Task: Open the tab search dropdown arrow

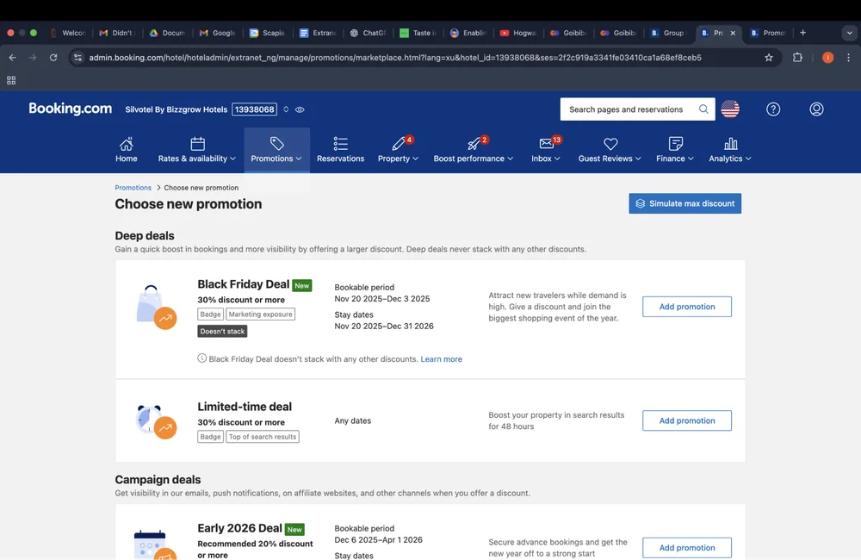Action: (x=850, y=33)
